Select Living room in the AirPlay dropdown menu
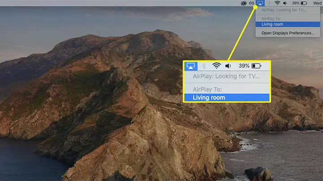 288,24
